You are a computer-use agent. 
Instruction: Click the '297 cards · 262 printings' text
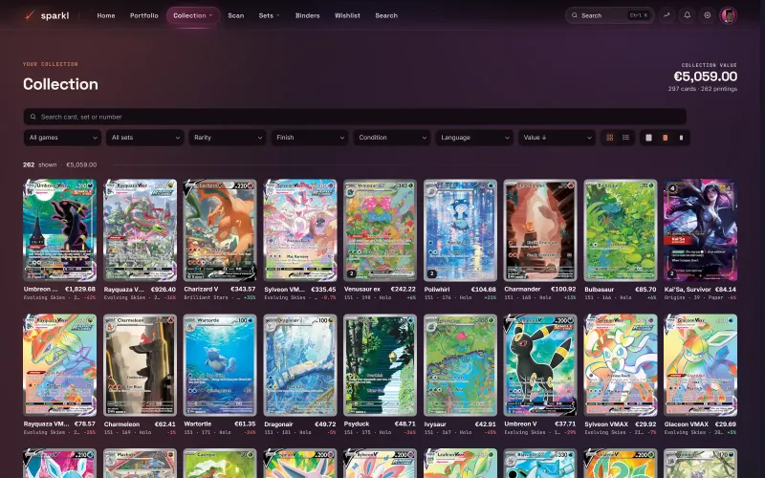pyautogui.click(x=703, y=89)
